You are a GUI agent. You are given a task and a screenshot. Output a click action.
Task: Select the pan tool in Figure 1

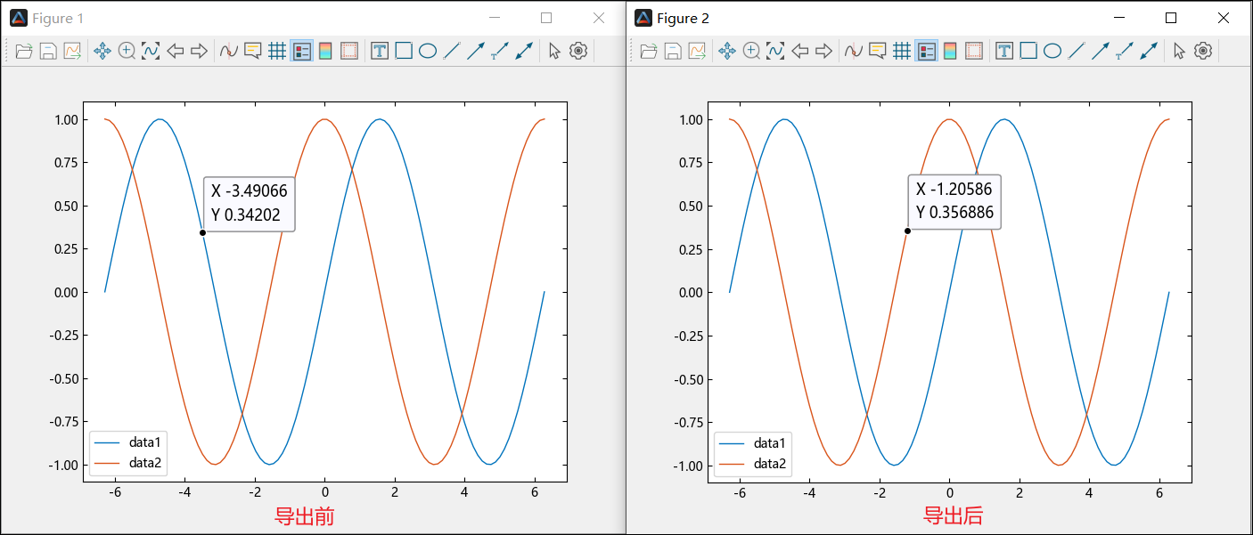pyautogui.click(x=102, y=51)
